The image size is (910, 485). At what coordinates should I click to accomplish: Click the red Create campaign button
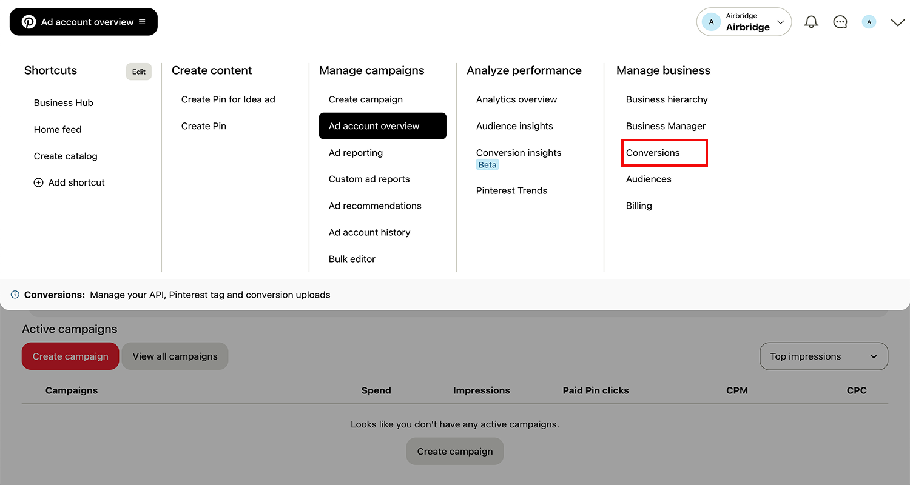pyautogui.click(x=70, y=356)
